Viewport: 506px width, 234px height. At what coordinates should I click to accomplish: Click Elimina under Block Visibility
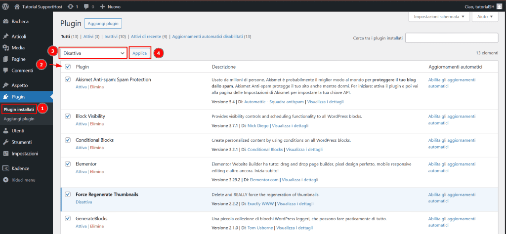pyautogui.click(x=97, y=124)
